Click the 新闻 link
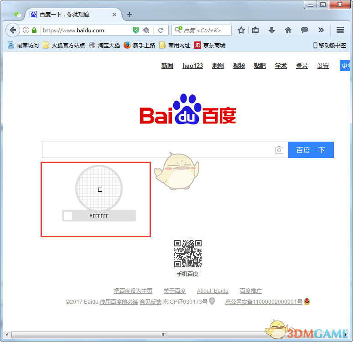 click(x=167, y=66)
